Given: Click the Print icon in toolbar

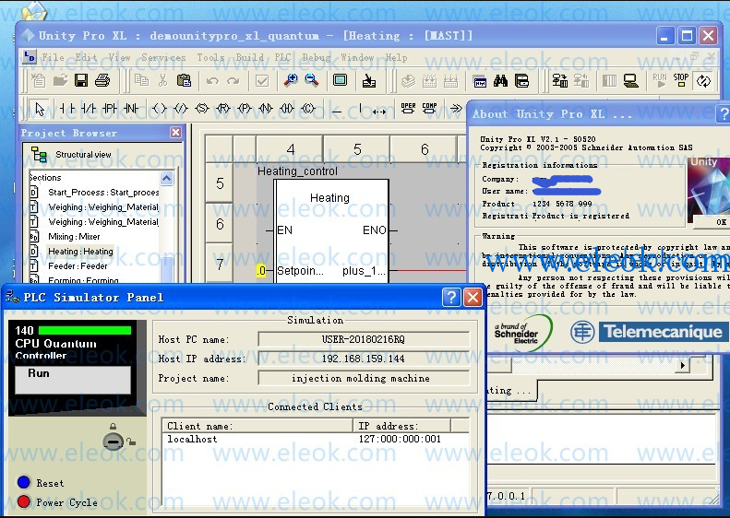Looking at the screenshot, I should (x=102, y=80).
